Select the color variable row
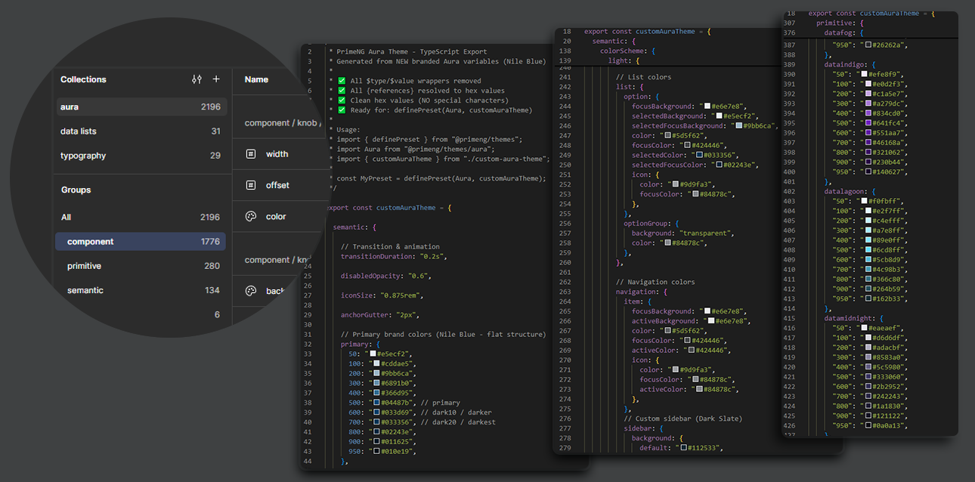The height and width of the screenshot is (482, 975). [x=281, y=217]
